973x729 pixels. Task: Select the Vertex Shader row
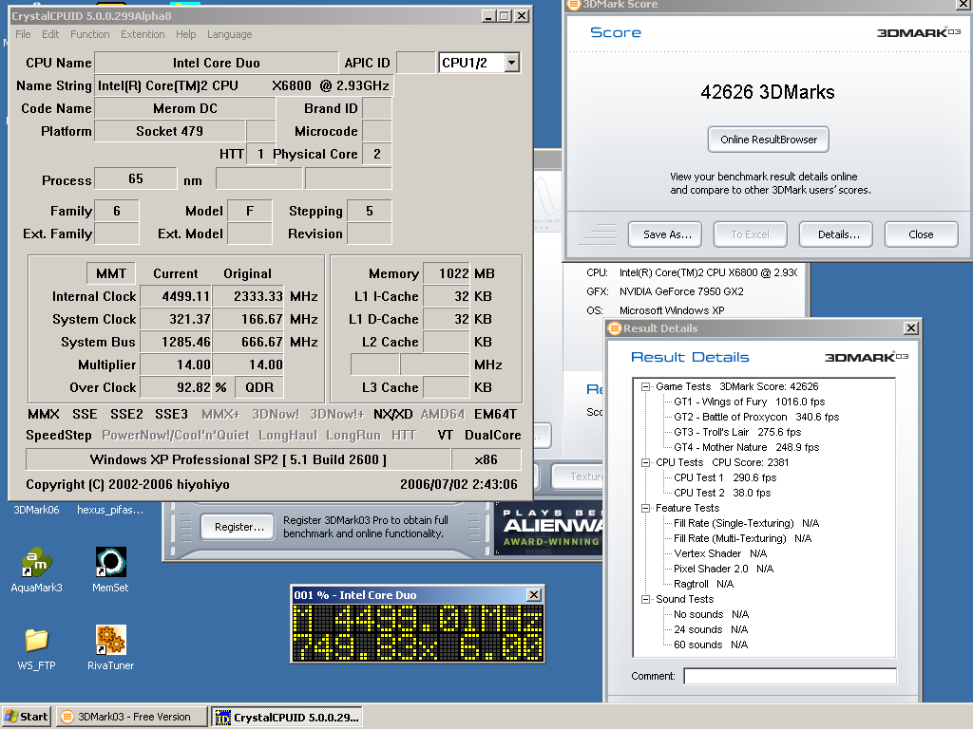(x=720, y=553)
